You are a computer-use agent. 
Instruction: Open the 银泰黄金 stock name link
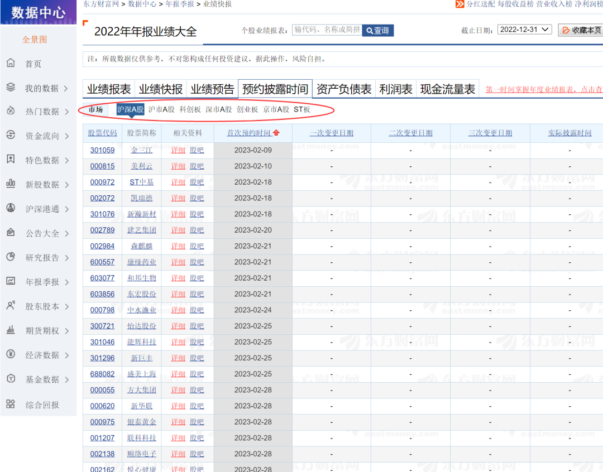pos(141,422)
